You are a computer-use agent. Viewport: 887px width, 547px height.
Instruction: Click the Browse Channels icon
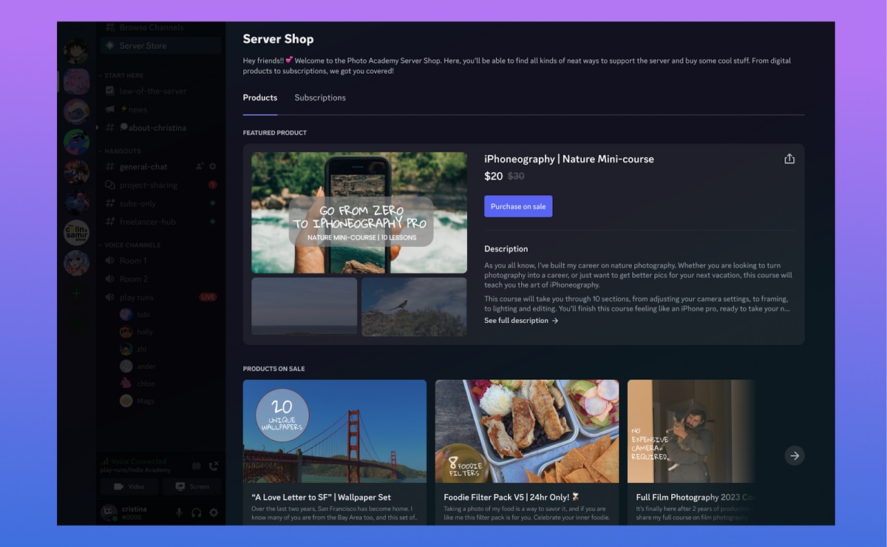pyautogui.click(x=110, y=27)
